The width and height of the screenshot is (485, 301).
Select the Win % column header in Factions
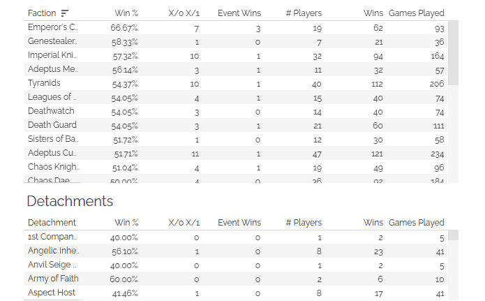click(x=126, y=13)
